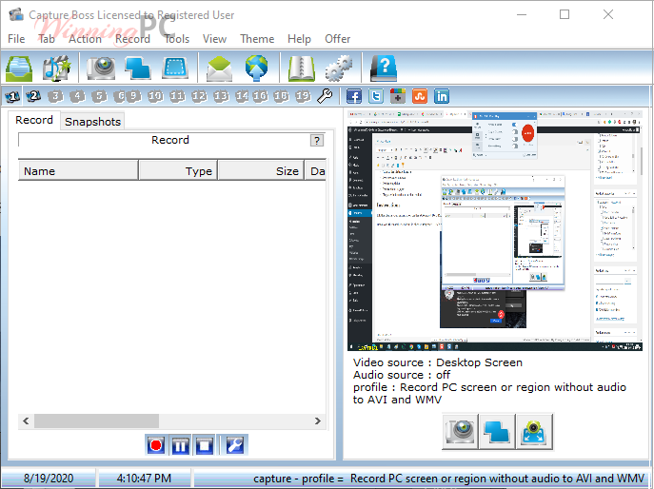The width and height of the screenshot is (654, 489).
Task: Select profile number 2 icon
Action: (x=33, y=97)
